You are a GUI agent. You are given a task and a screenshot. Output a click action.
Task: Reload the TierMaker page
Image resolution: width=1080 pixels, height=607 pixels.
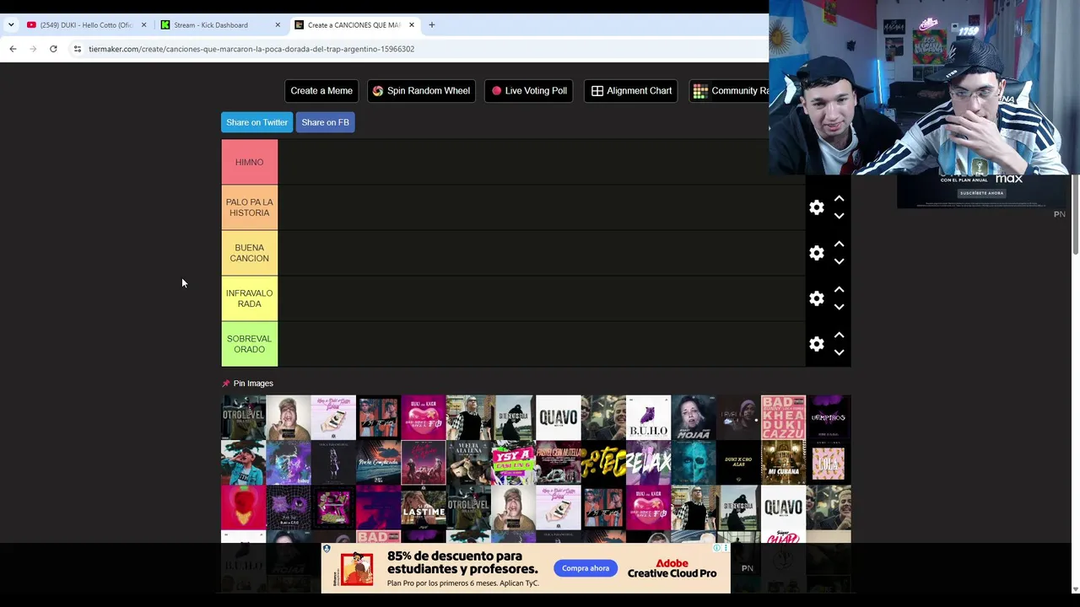pos(53,49)
